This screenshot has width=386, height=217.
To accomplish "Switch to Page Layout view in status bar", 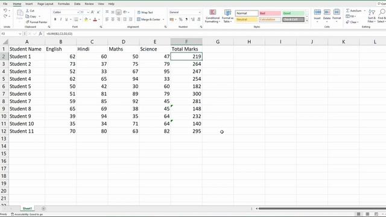I will pyautogui.click(x=367, y=214).
